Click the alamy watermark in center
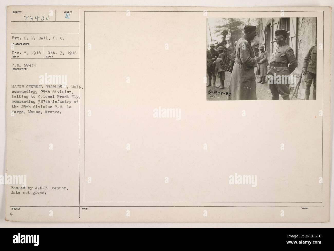Image resolution: width=334 pixels, height=251 pixels. pos(167,114)
